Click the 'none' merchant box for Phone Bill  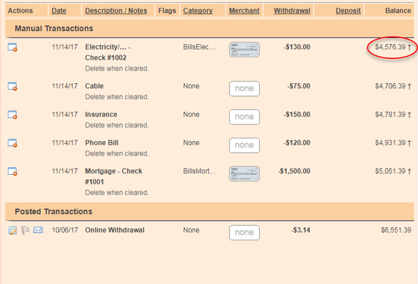coord(244,145)
